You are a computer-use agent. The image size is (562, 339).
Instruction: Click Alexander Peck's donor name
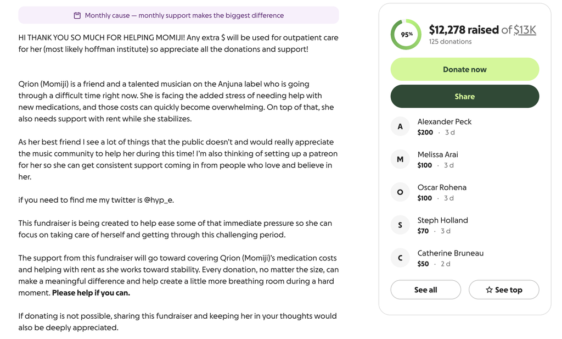click(x=445, y=121)
